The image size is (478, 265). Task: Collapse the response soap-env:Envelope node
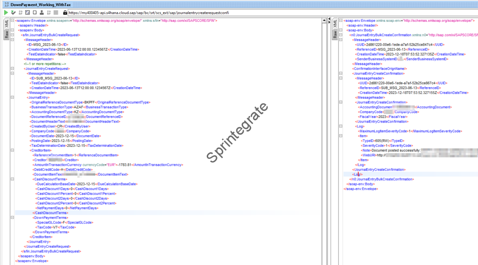tap(341, 21)
